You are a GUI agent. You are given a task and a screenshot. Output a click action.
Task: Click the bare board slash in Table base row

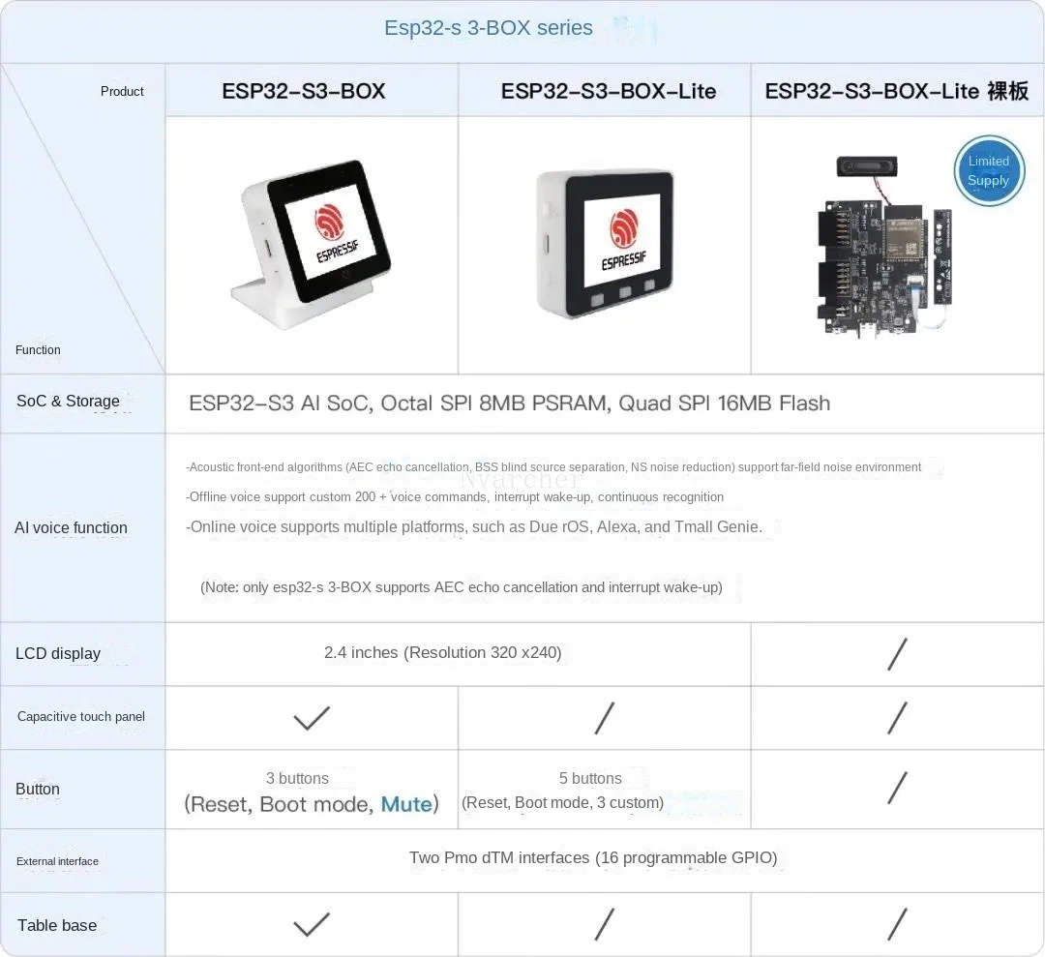tap(897, 924)
